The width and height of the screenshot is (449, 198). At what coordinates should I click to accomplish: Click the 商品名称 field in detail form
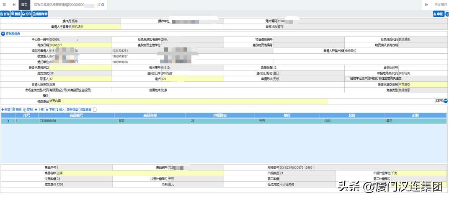[x=140, y=173]
